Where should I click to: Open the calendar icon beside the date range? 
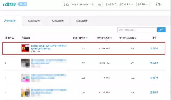pyautogui.click(x=99, y=5)
